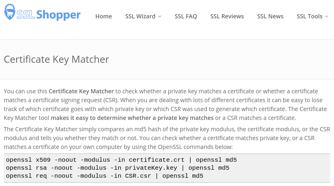This screenshot has height=186, width=334.
Task: Open the SSL Tools menu item
Action: [x=309, y=16]
